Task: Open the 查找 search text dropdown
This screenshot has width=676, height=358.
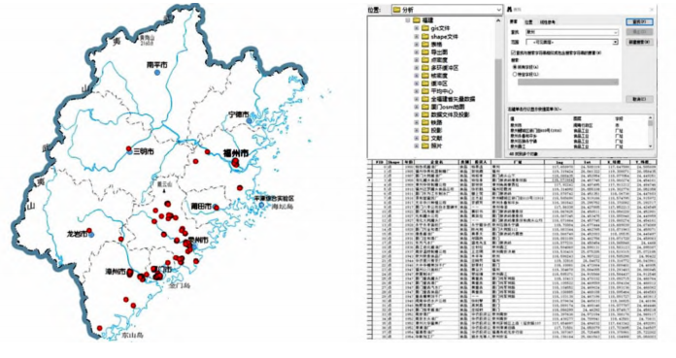Action: (x=615, y=32)
